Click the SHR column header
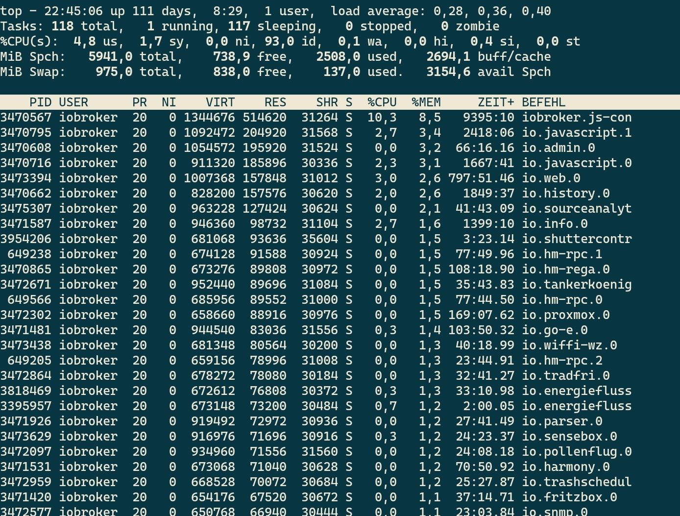The width and height of the screenshot is (680, 516). (327, 102)
